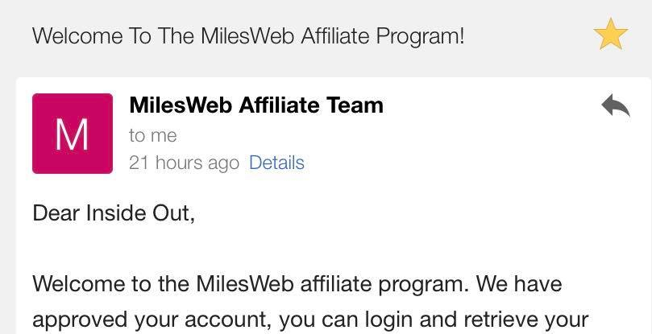Open the MilesWeb Affiliate Team sender name
Viewport: 652px width, 334px height.
255,105
